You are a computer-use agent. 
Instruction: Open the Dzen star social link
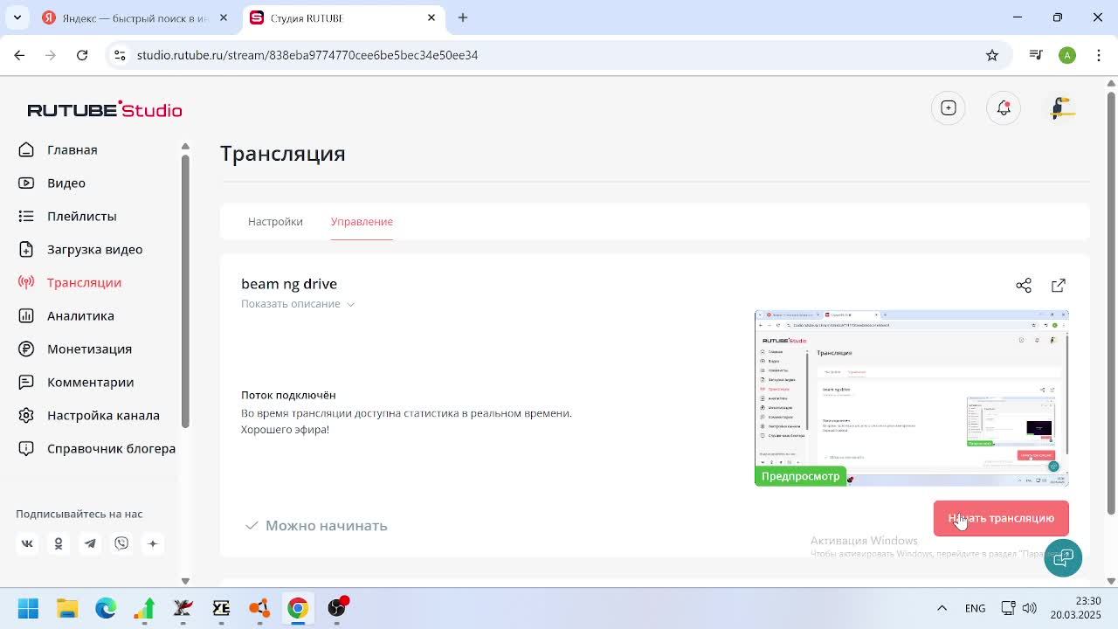(x=153, y=543)
